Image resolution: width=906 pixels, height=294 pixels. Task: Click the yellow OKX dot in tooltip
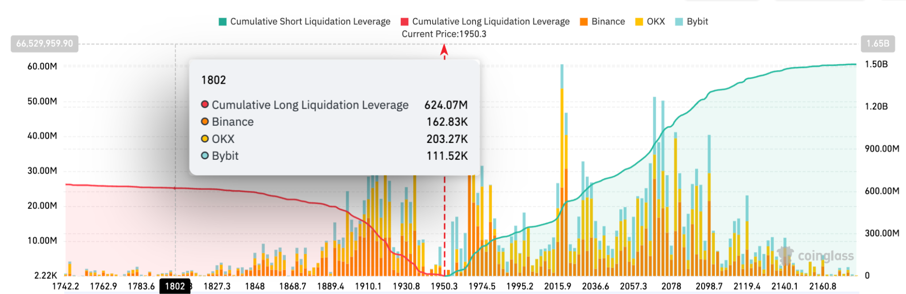click(205, 139)
